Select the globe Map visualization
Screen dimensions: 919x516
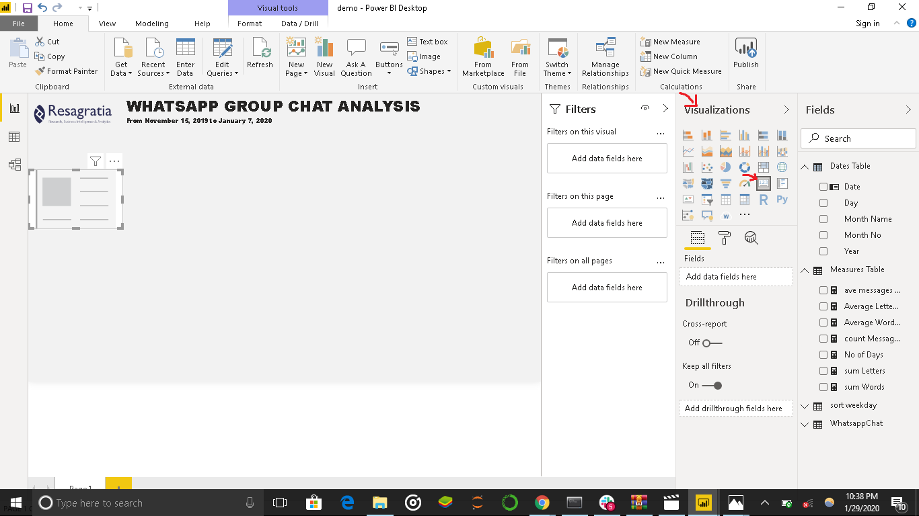point(782,167)
